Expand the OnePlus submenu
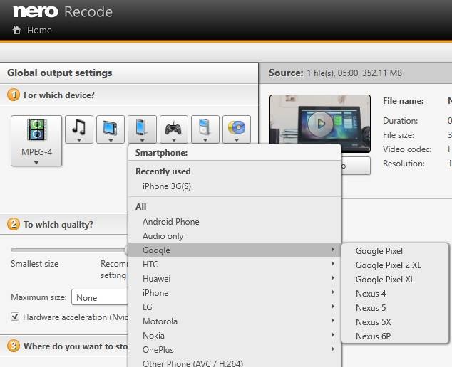 pyautogui.click(x=235, y=350)
